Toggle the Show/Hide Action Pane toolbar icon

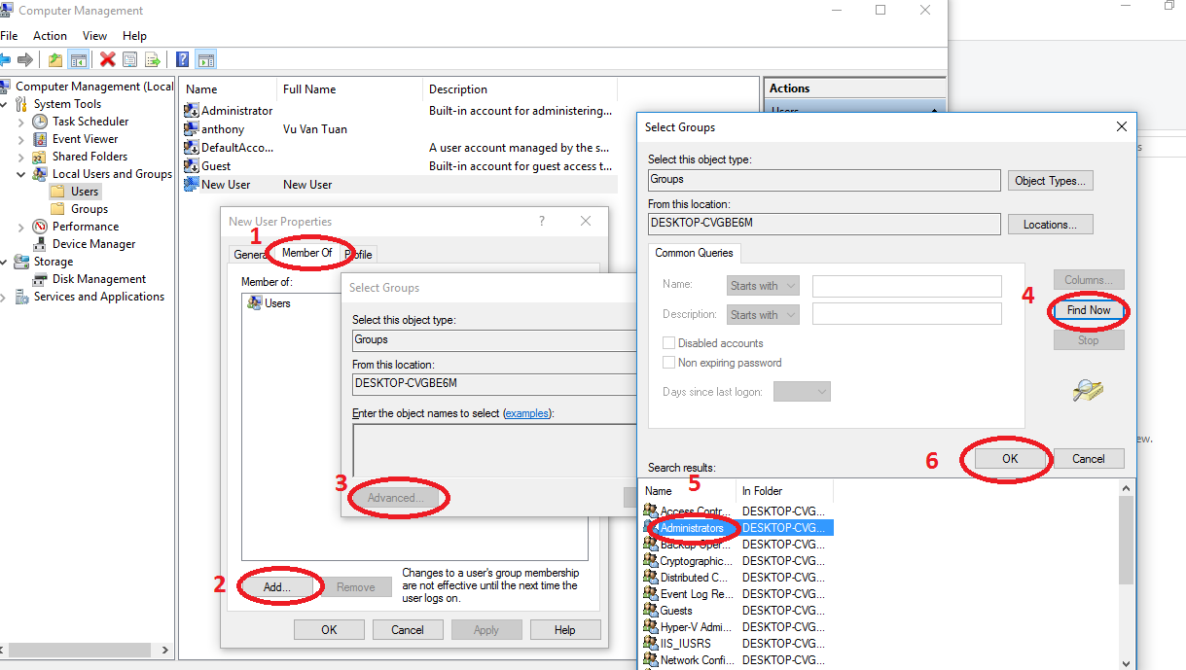point(205,59)
